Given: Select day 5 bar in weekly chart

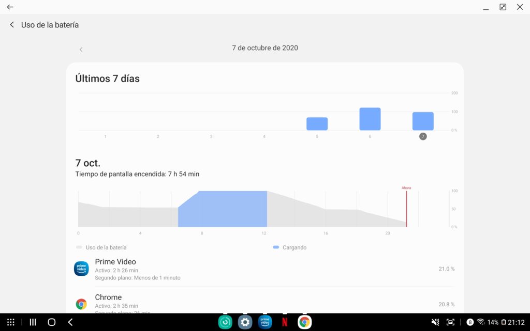Looking at the screenshot, I should pos(317,124).
